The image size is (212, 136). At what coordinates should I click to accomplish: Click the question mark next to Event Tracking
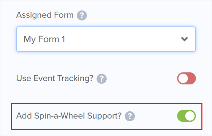(102, 79)
